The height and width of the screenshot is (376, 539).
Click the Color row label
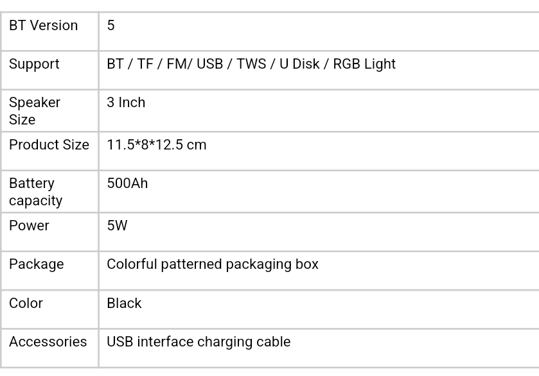pos(26,303)
